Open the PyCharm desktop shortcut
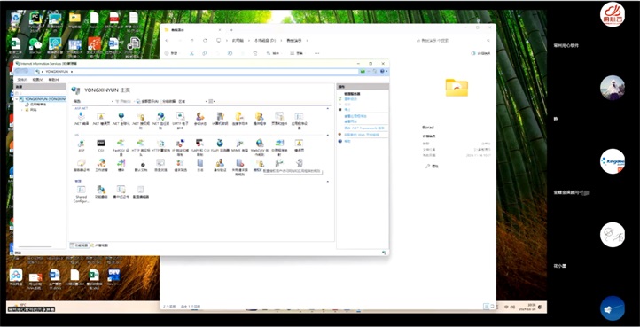This screenshot has width=640, height=327. tap(36, 20)
